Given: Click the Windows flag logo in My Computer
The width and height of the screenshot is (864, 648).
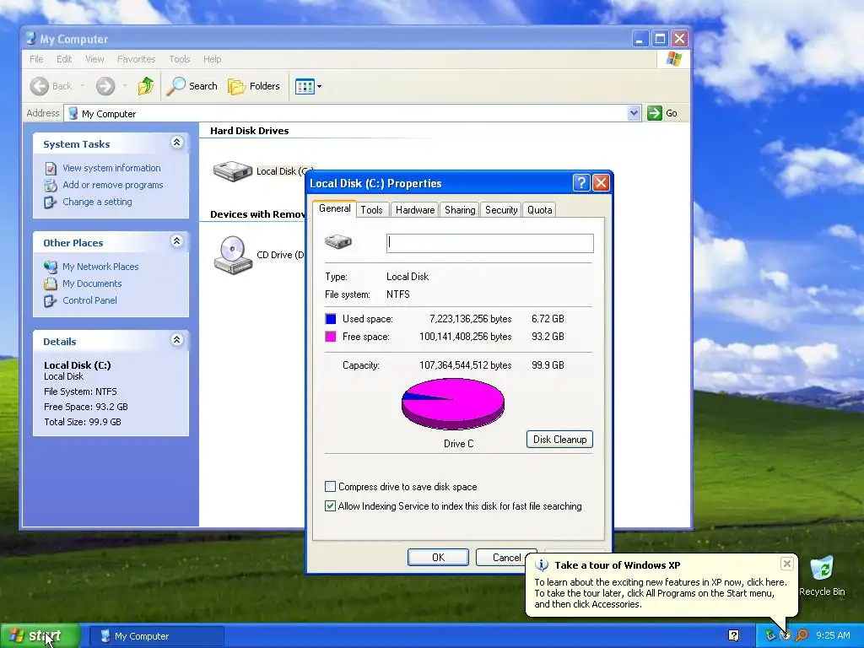Looking at the screenshot, I should coord(673,59).
